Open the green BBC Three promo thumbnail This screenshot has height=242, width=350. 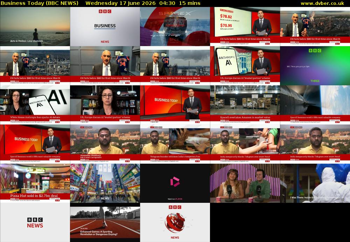(x=315, y=66)
